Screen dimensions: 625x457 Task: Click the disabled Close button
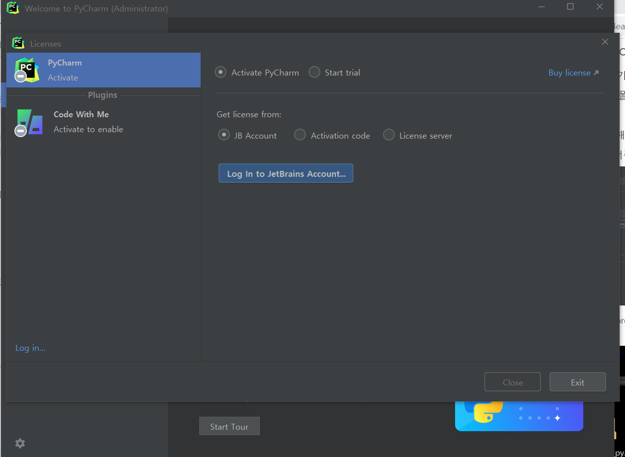coord(513,382)
